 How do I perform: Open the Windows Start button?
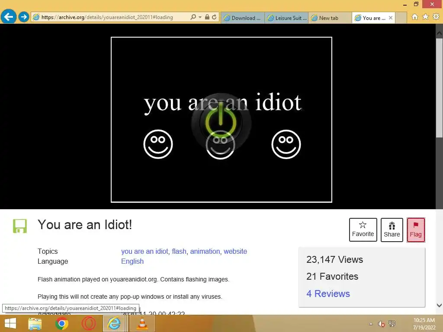click(x=10, y=323)
